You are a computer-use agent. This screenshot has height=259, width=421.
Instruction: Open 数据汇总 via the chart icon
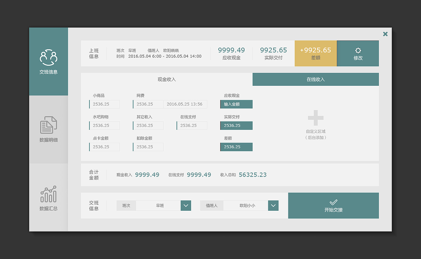pyautogui.click(x=48, y=195)
